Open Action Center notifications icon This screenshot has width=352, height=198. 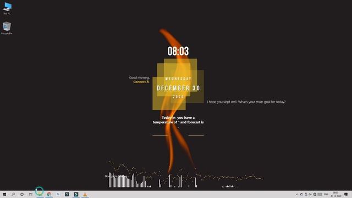coord(346,194)
